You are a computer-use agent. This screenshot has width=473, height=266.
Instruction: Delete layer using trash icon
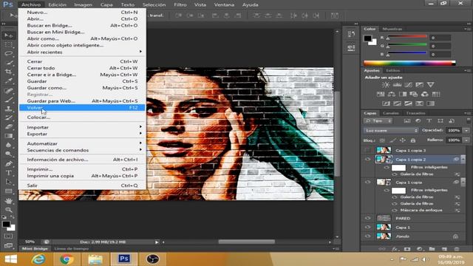coord(457,249)
